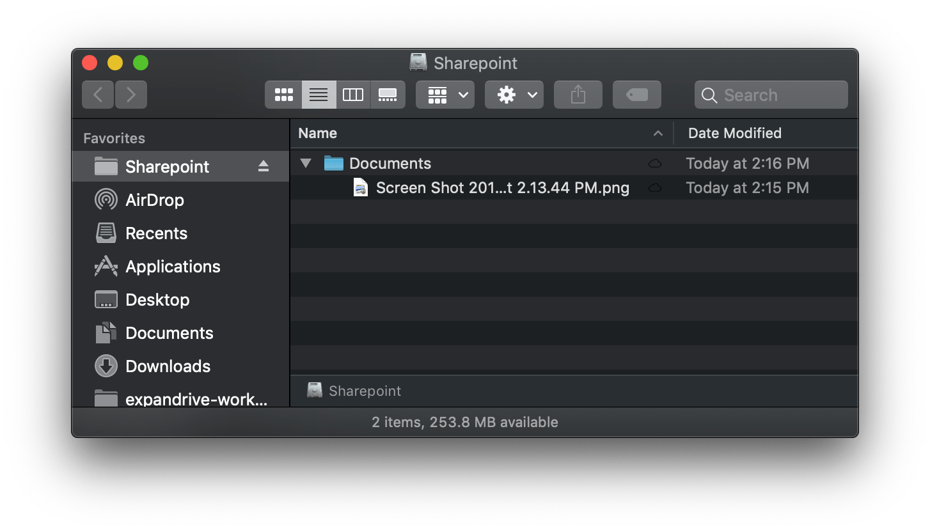Screen dimensions: 930x532
Task: Open the gear action menu
Action: [514, 95]
